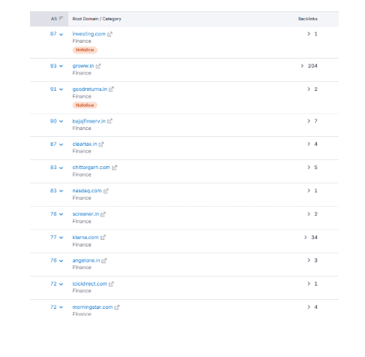The width and height of the screenshot is (365, 357).
Task: Expand the 3 backlinks arrow for angelone.in
Action: (309, 260)
